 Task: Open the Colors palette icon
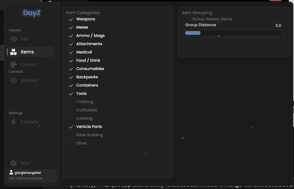[13, 64]
